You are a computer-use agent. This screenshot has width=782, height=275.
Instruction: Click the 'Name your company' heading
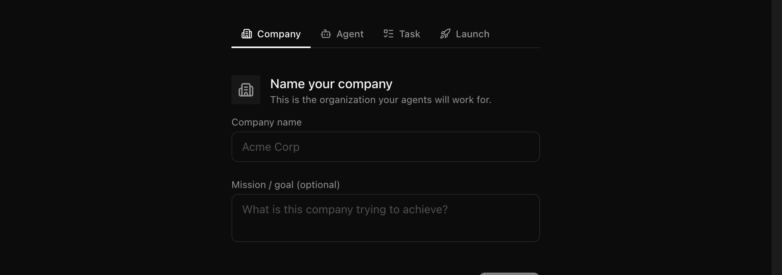point(331,84)
